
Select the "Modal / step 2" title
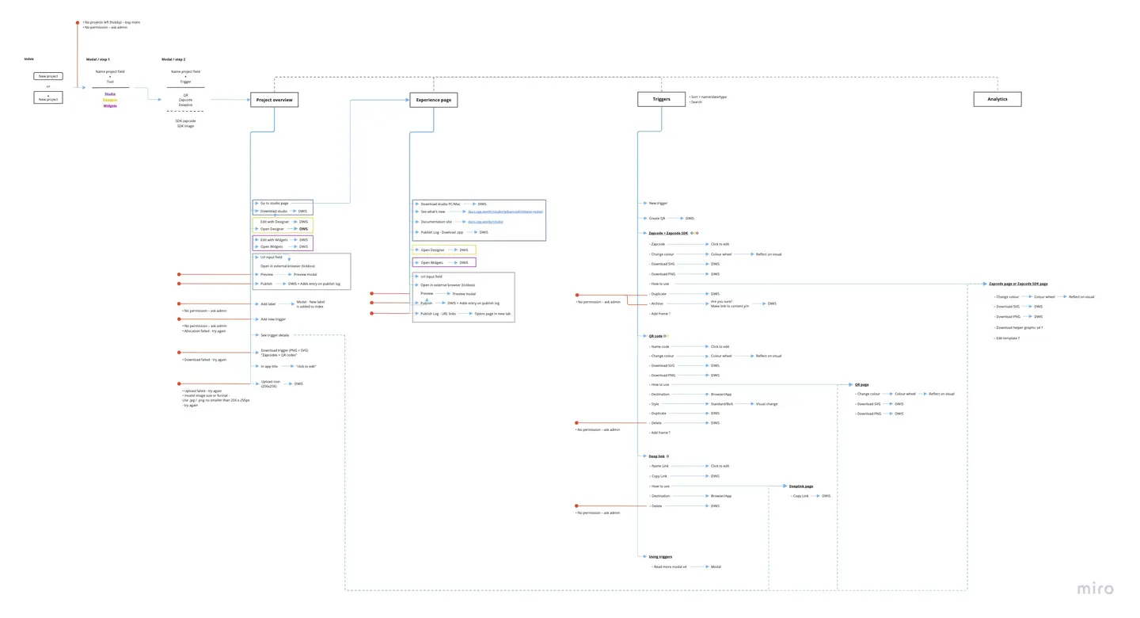pos(173,59)
